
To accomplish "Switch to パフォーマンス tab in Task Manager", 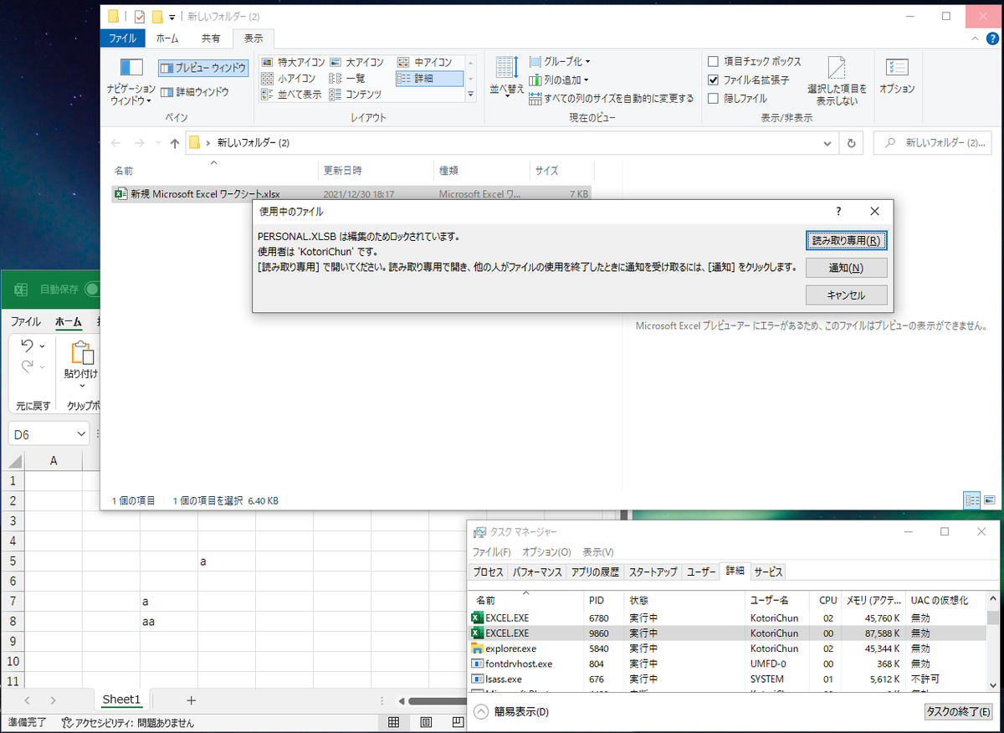I will pyautogui.click(x=537, y=572).
